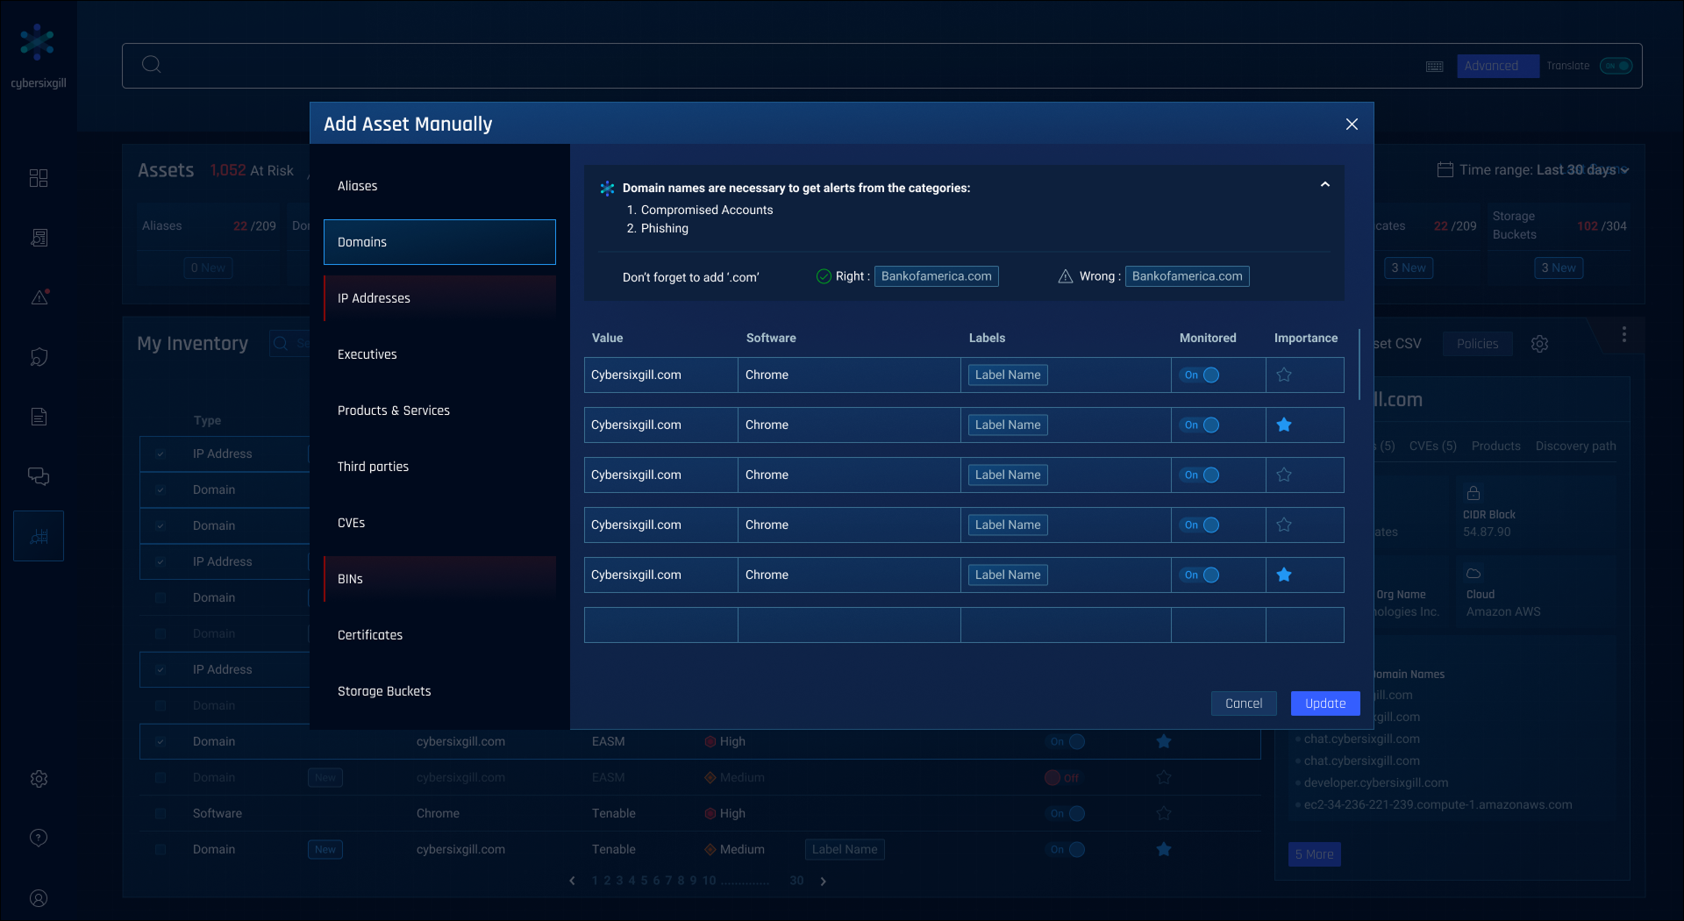Toggle Monitored switch in the fifth dialog row
The width and height of the screenshot is (1684, 921).
coord(1201,575)
